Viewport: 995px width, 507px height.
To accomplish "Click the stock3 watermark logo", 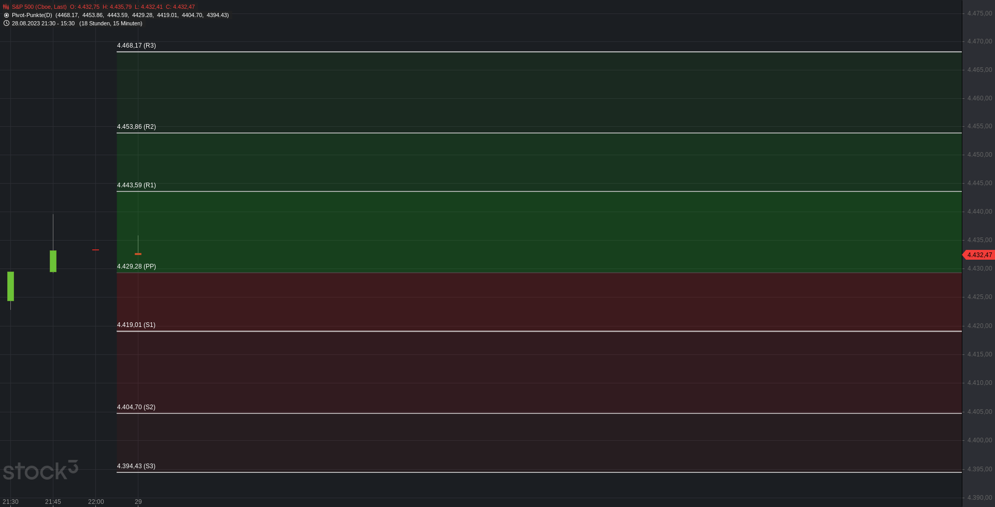I will 40,470.
